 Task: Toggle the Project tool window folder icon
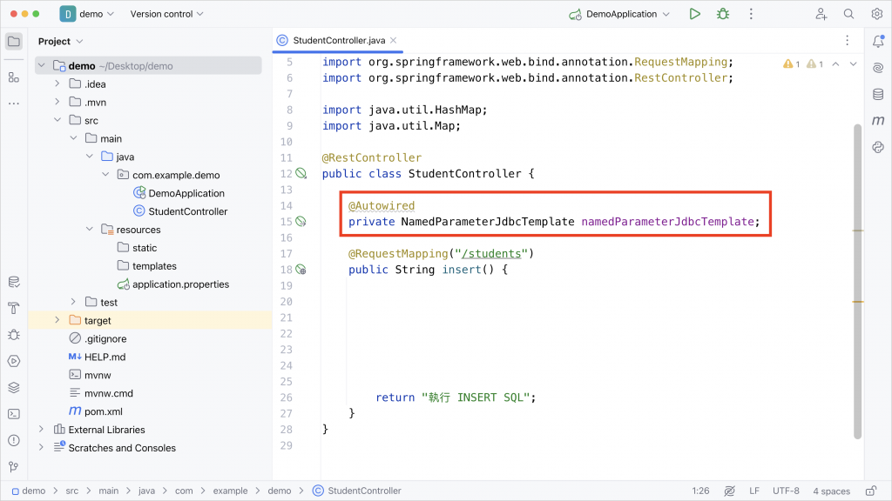click(x=14, y=42)
